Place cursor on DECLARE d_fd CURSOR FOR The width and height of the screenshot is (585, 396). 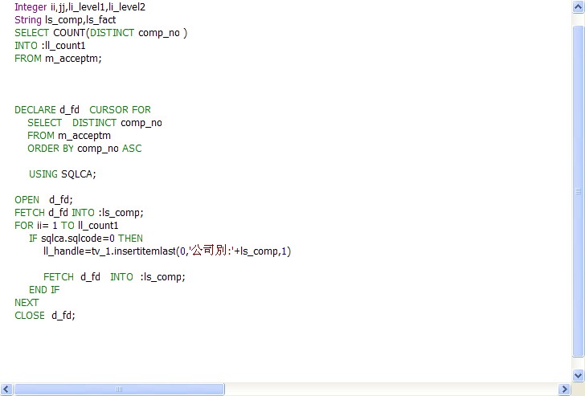coord(82,110)
